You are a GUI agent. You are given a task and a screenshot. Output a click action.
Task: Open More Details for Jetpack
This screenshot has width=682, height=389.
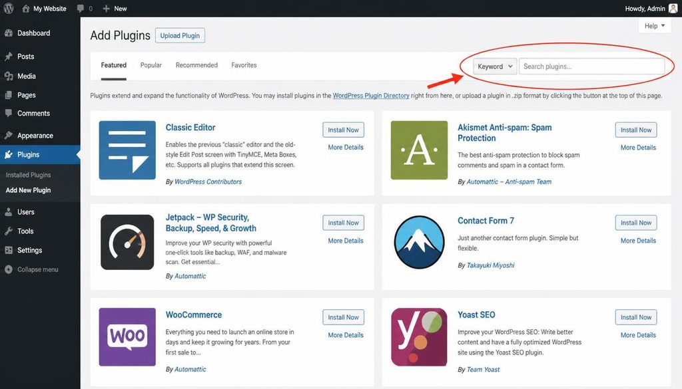[x=346, y=241]
